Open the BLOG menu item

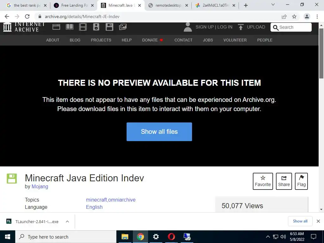click(75, 40)
